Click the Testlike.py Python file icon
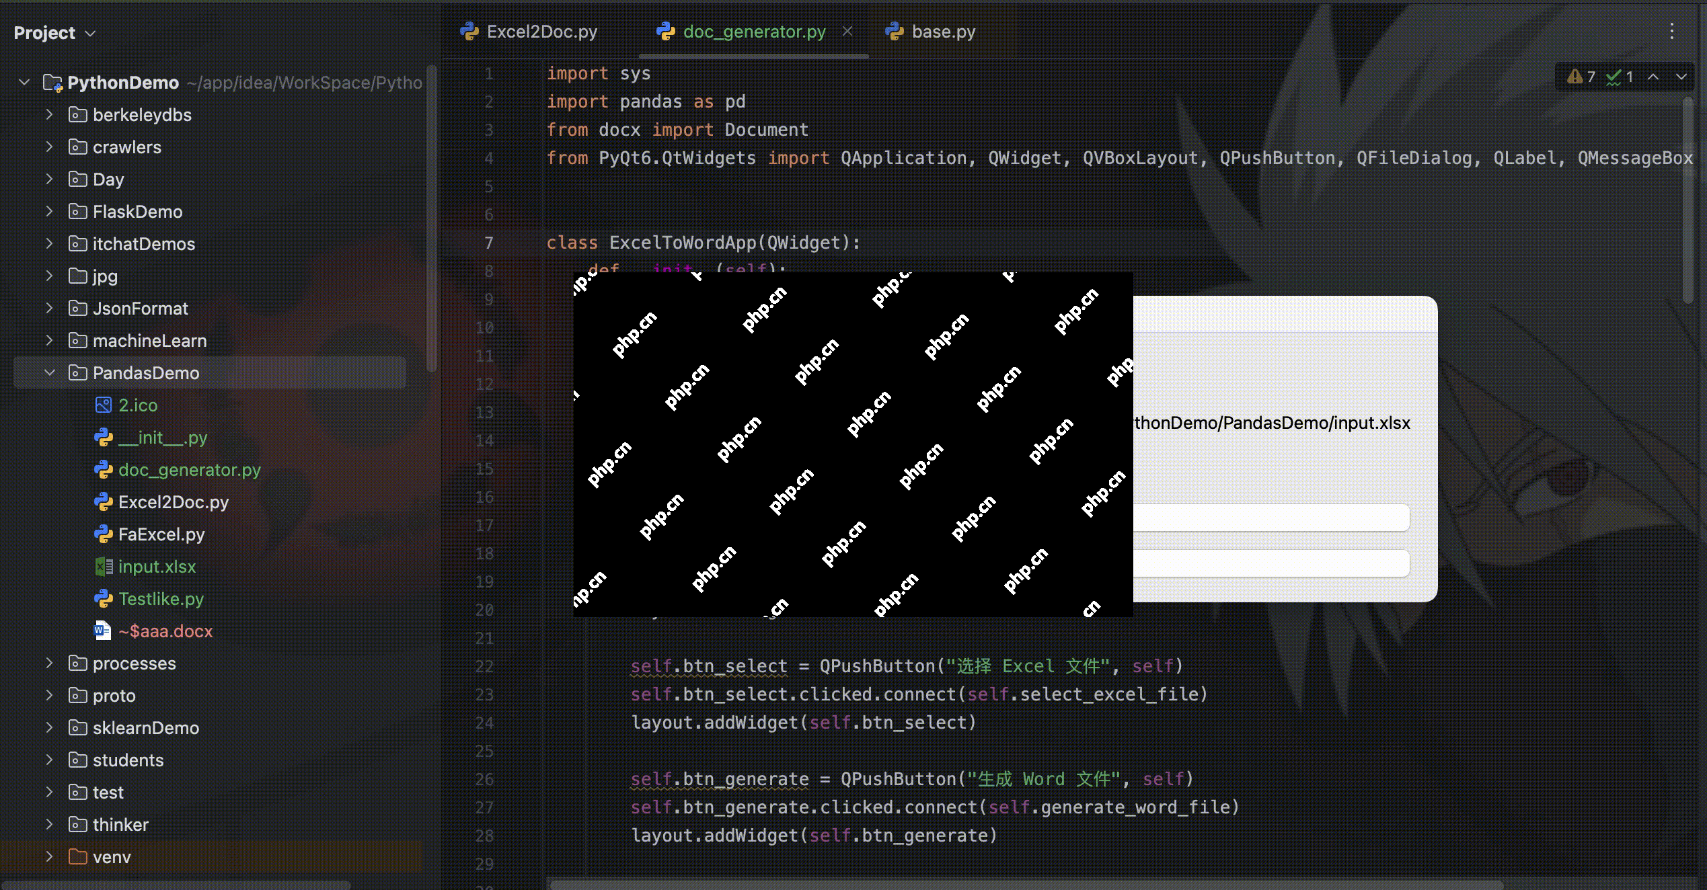Image resolution: width=1707 pixels, height=890 pixels. [104, 598]
